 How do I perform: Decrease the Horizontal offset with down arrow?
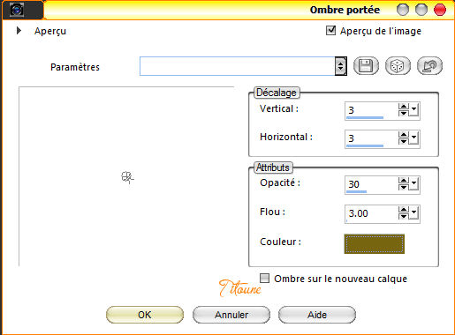click(404, 141)
